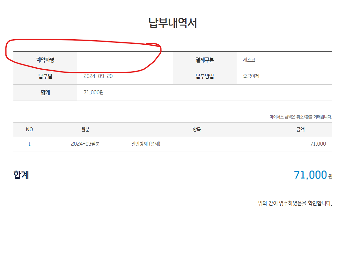
Task: Select the 계약자명 label cell
Action: 45,60
